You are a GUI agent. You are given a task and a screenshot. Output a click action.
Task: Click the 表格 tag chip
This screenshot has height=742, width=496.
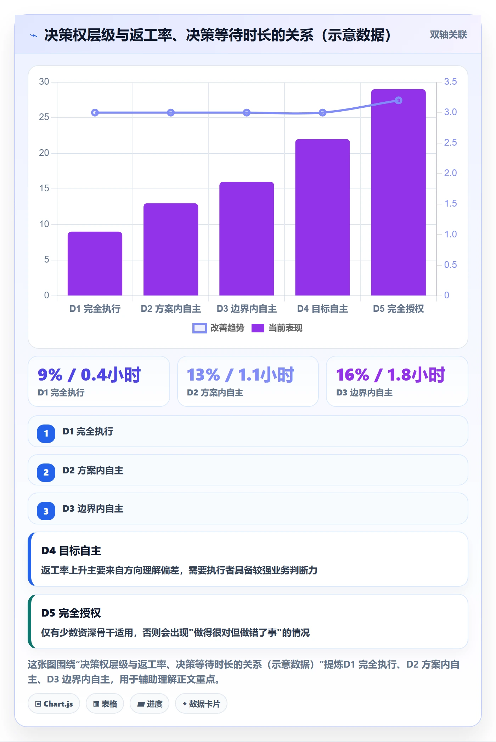(105, 704)
